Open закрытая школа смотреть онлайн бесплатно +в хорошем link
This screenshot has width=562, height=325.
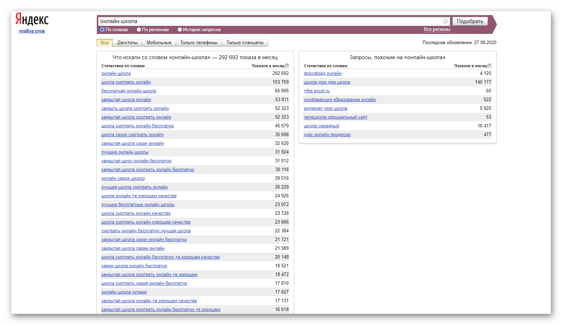(161, 310)
